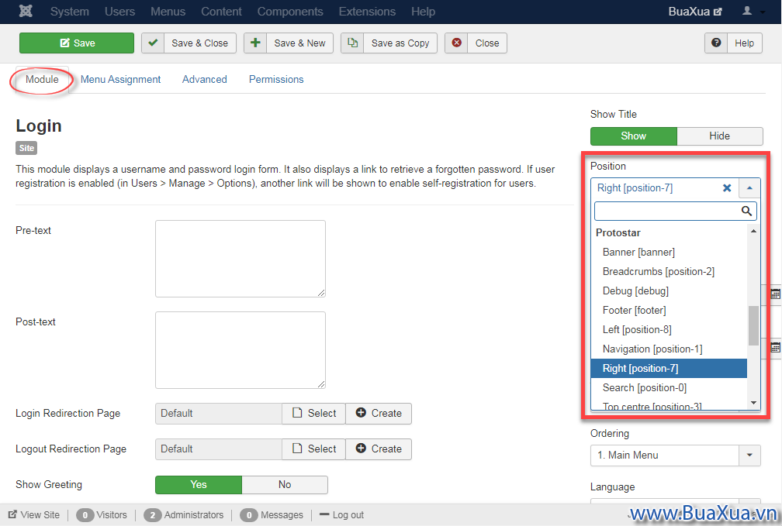Set Show Title to Hide
Screen dimensions: 782x526
720,136
